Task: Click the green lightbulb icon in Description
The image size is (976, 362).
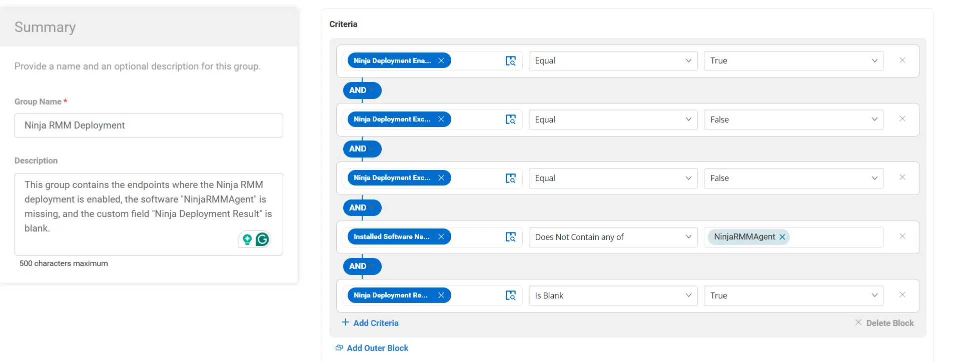Action: pyautogui.click(x=247, y=239)
